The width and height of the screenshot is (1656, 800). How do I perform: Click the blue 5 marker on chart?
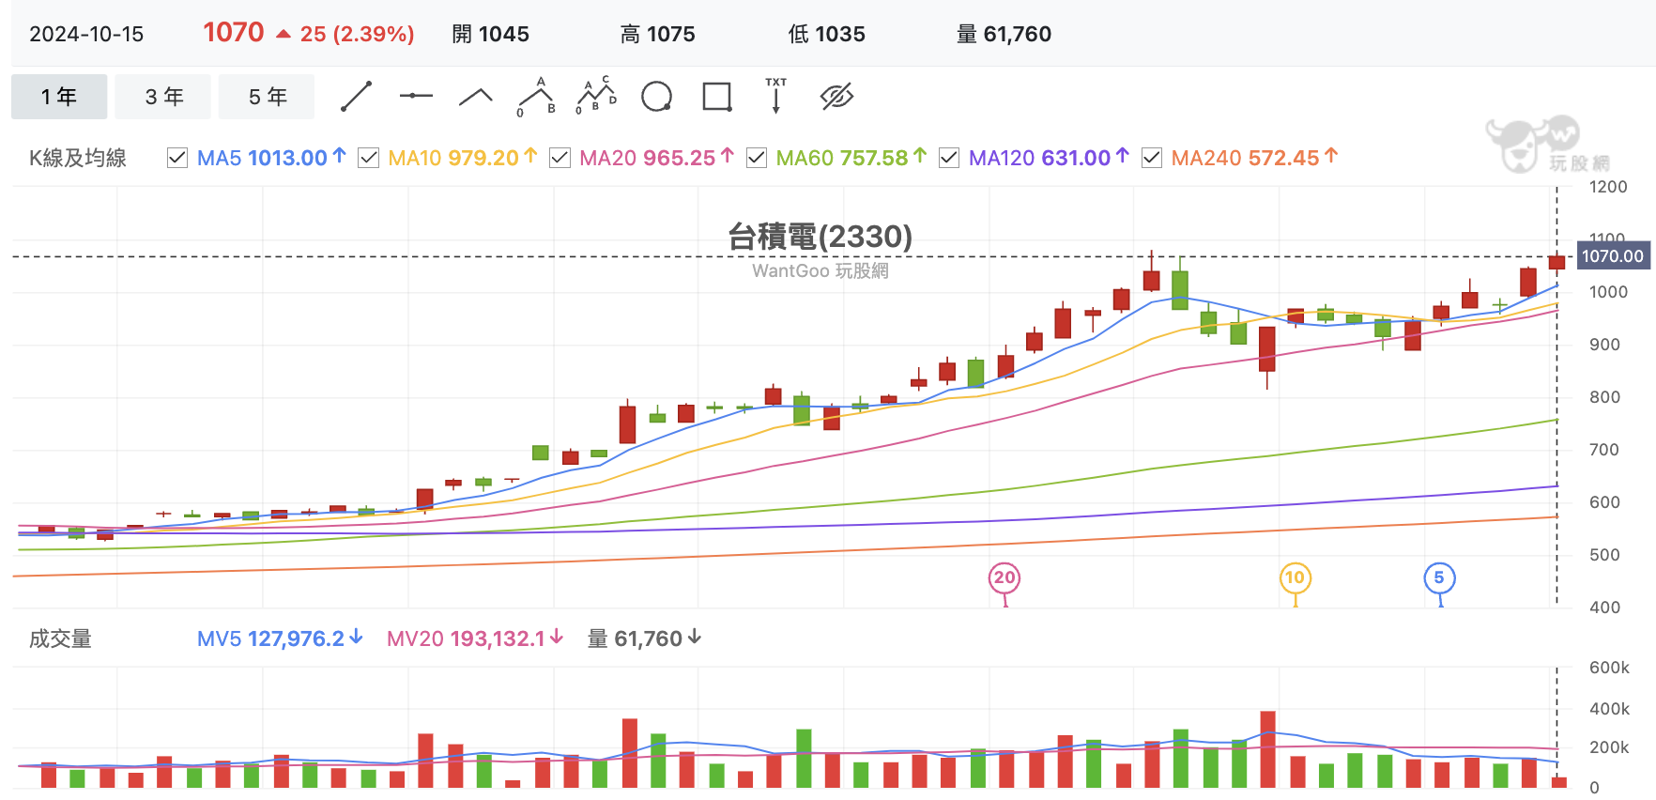[1439, 577]
